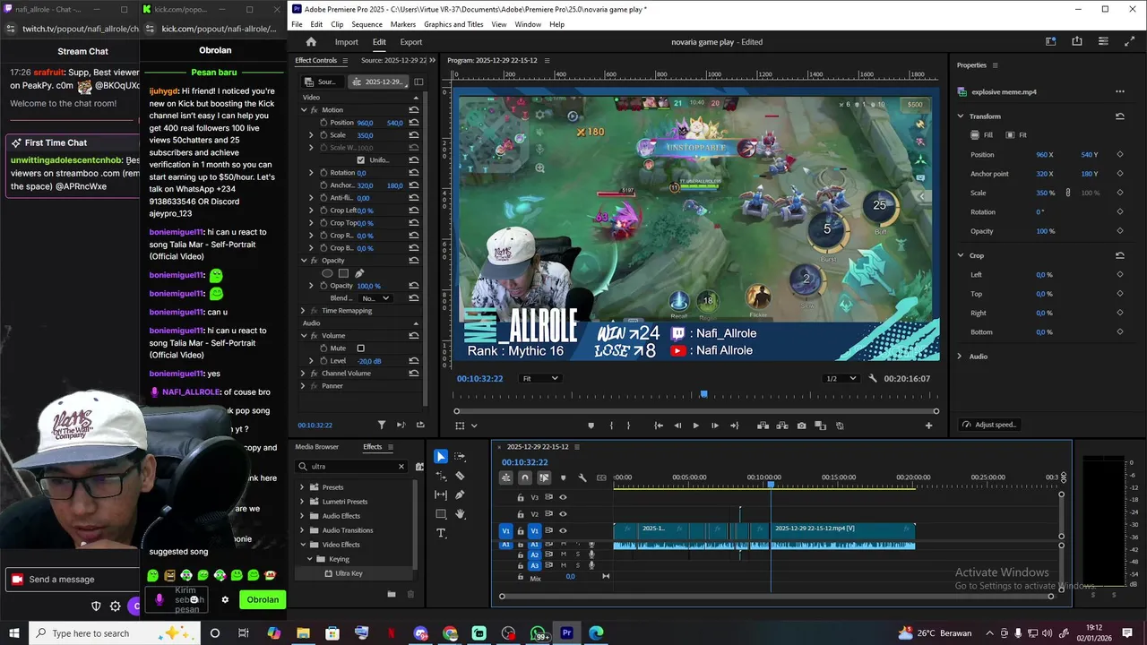The height and width of the screenshot is (645, 1147).
Task: Expand Audio Transitions folder
Action: (302, 530)
